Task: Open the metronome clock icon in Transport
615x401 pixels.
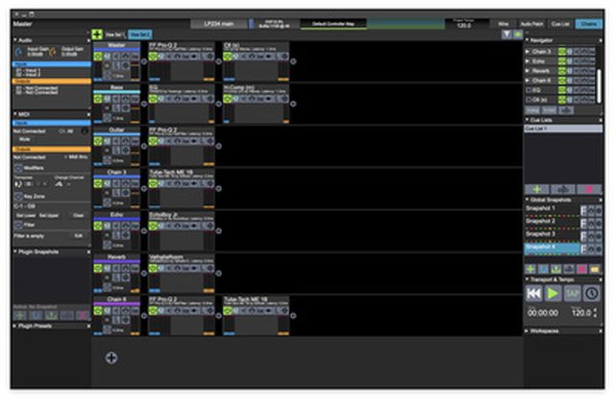Action: (592, 294)
